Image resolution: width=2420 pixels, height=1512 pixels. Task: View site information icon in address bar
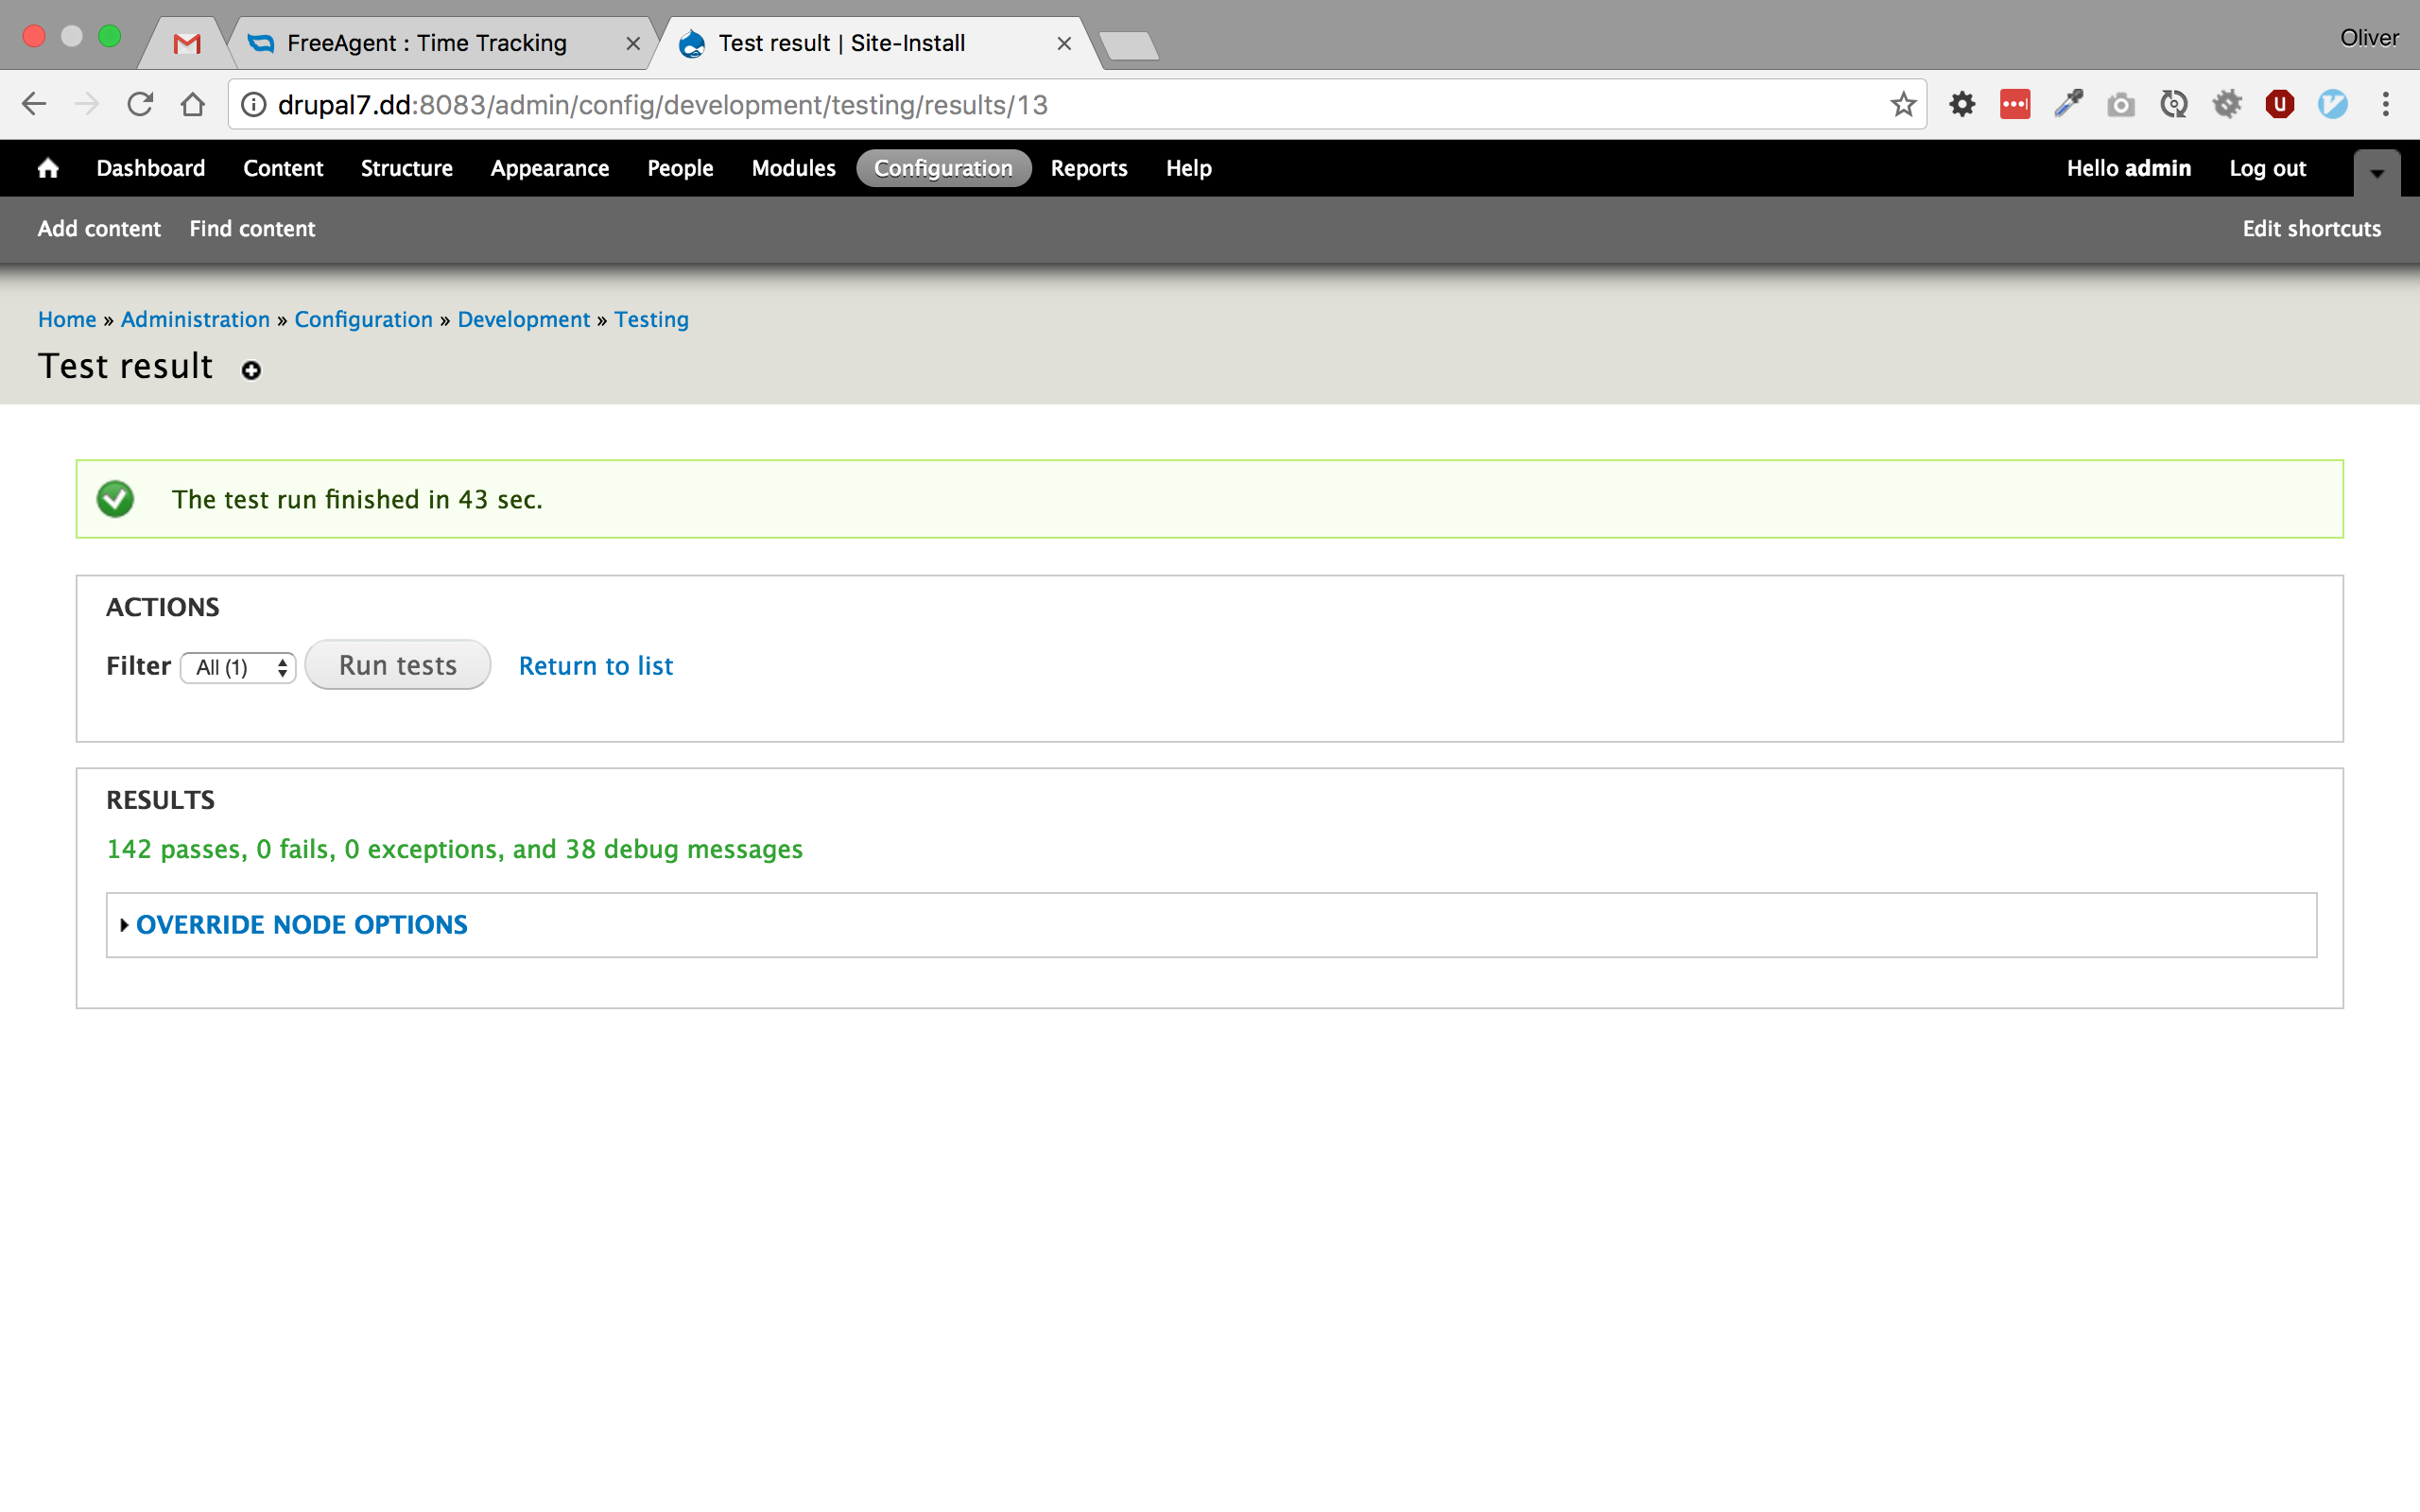pos(254,104)
